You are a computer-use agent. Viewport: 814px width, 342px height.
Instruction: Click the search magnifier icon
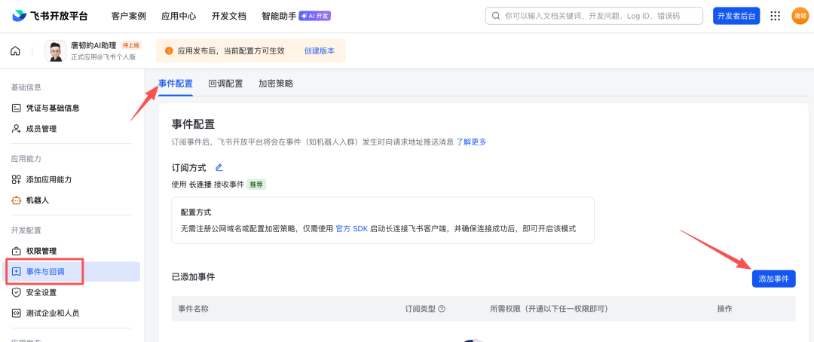coord(496,16)
